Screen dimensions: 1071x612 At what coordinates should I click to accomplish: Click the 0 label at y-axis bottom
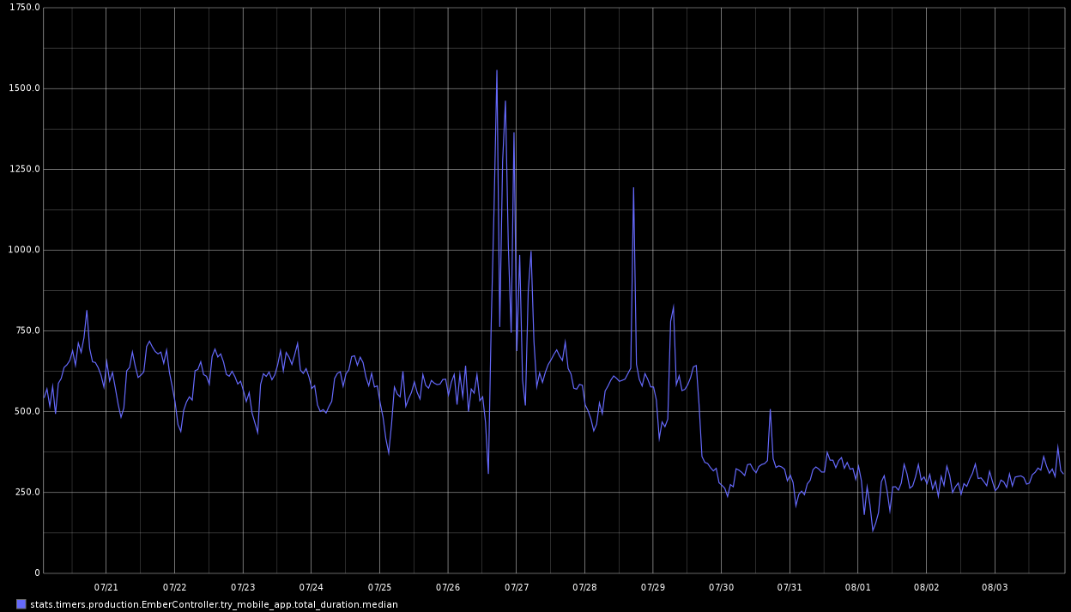coord(37,573)
